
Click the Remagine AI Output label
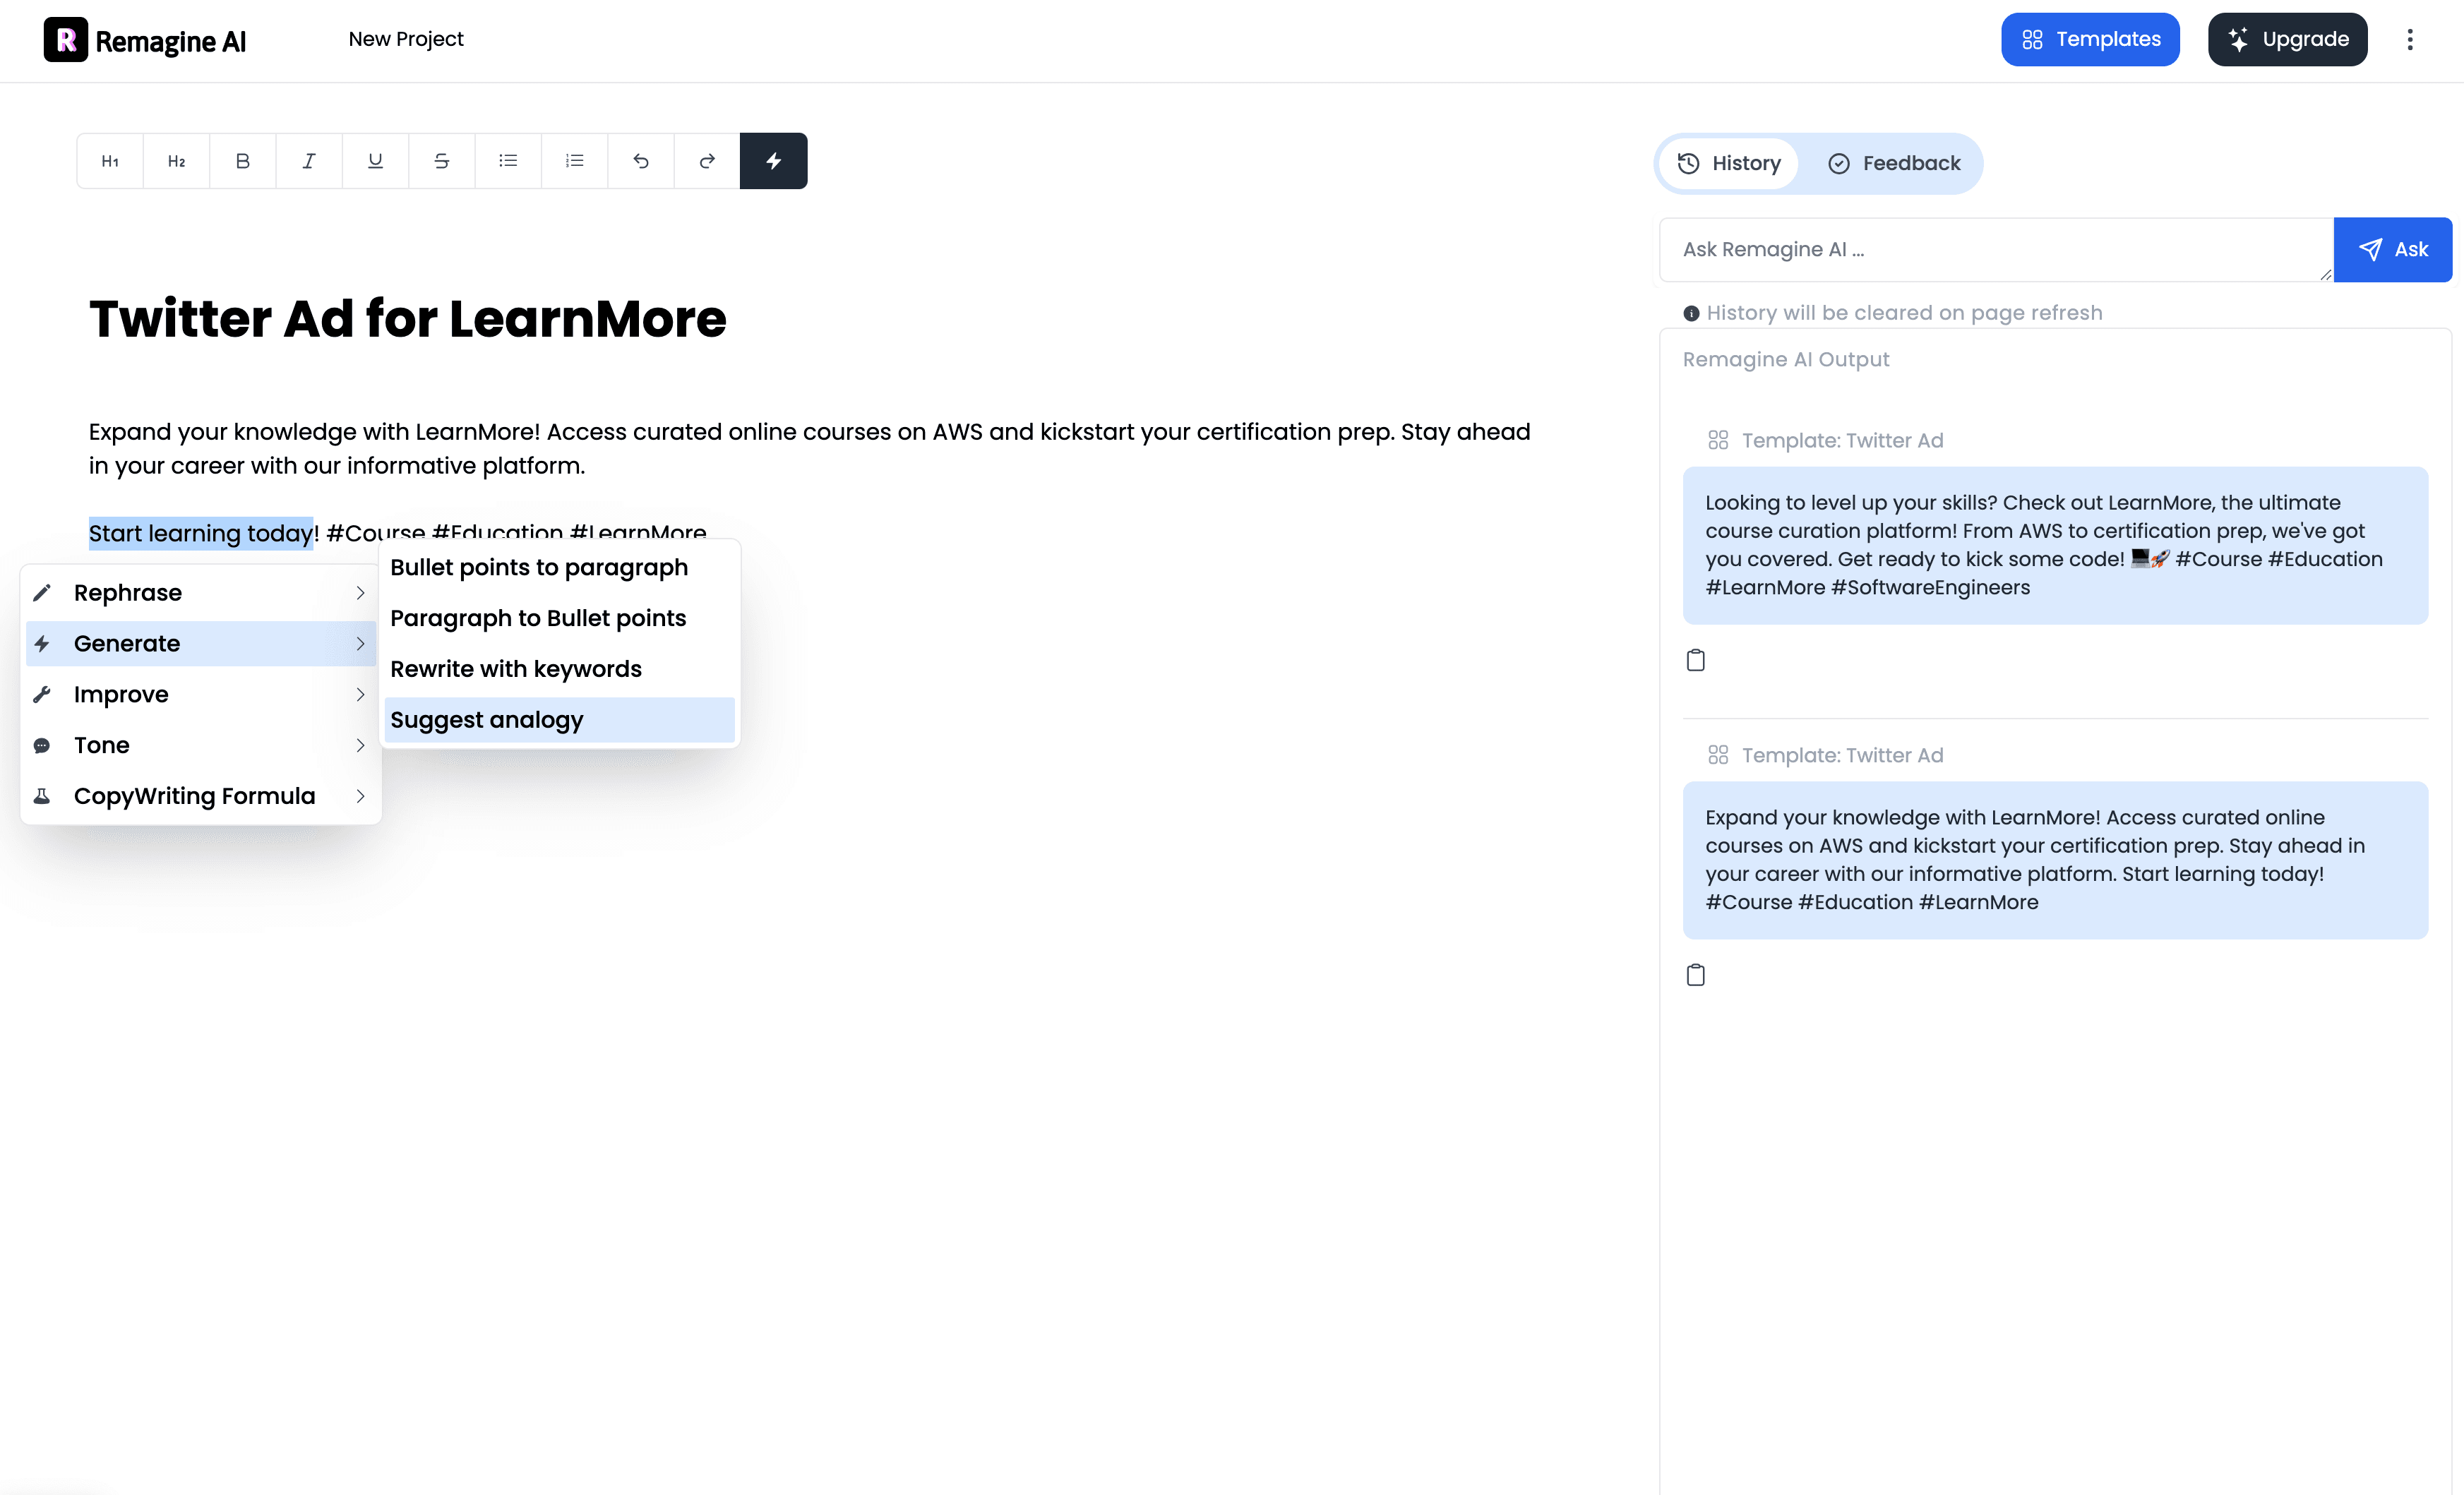1786,359
